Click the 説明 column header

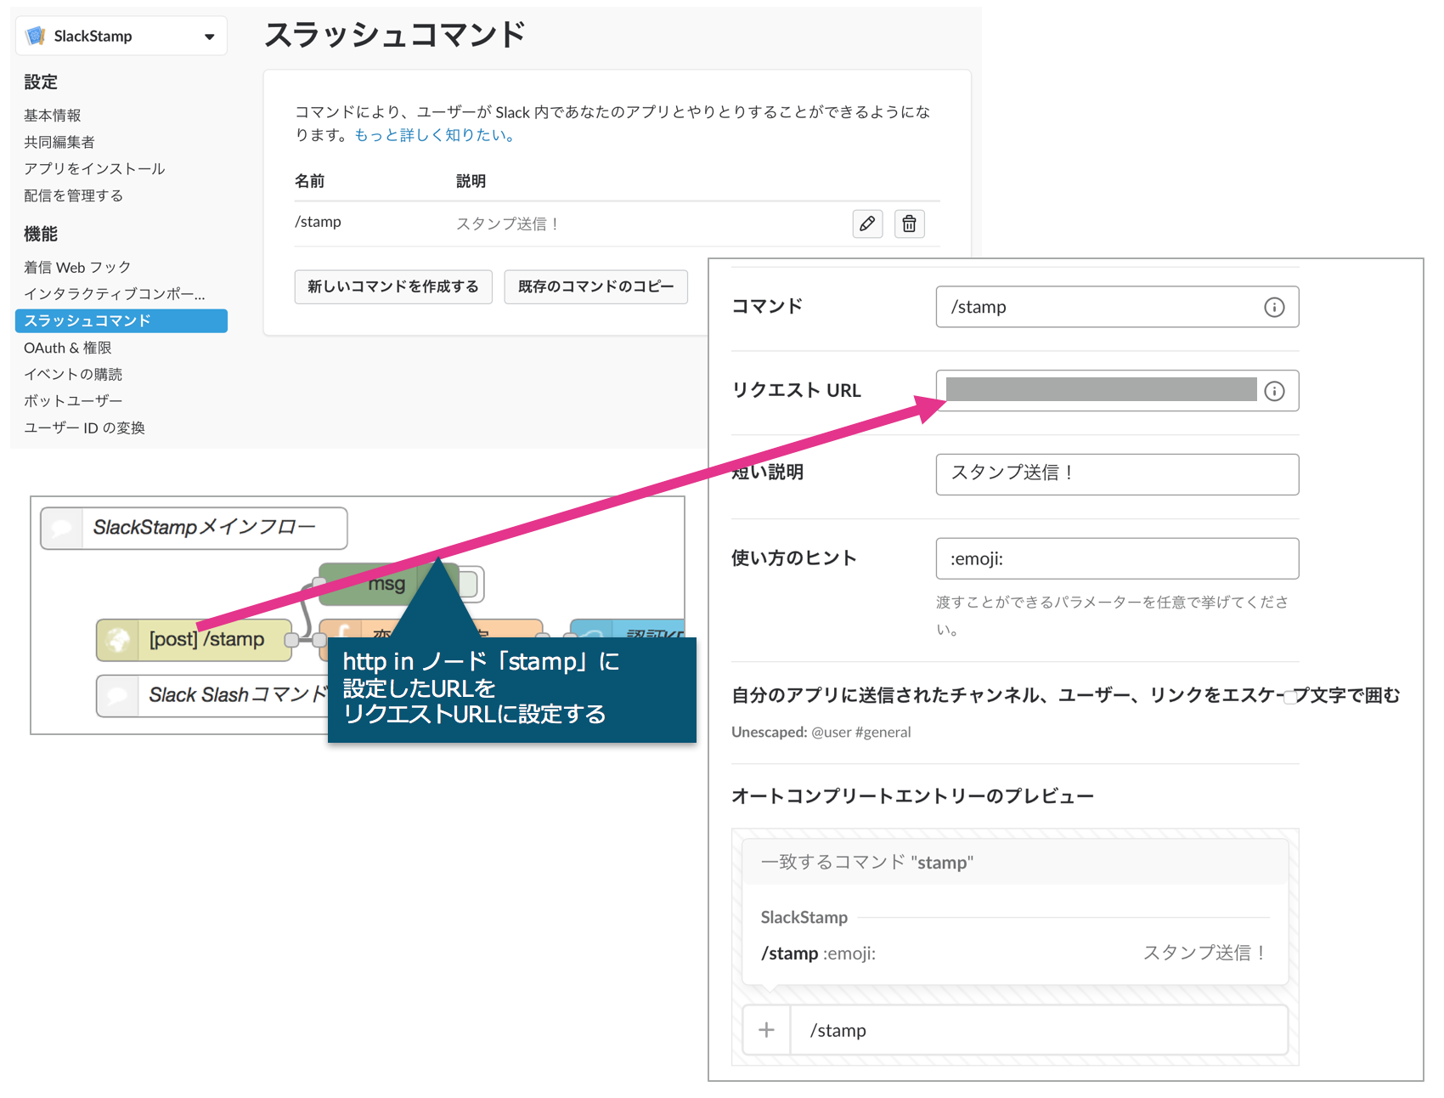(471, 181)
